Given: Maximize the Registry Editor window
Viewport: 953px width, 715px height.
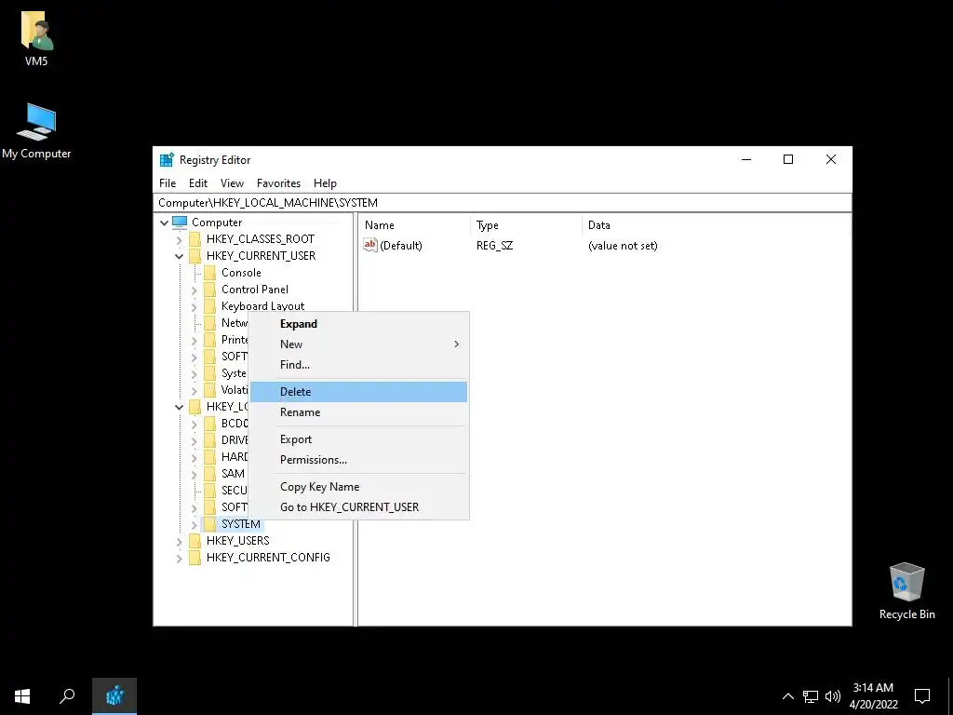Looking at the screenshot, I should (x=788, y=159).
